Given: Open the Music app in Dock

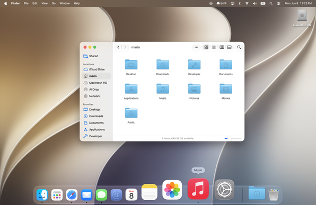Looking at the screenshot, I should (x=198, y=189).
